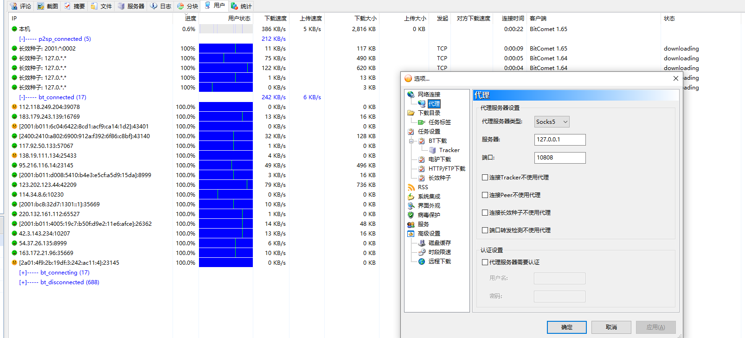Viewport: 745px width, 338px height.
Task: Click the 远程下载 icon
Action: click(x=422, y=261)
